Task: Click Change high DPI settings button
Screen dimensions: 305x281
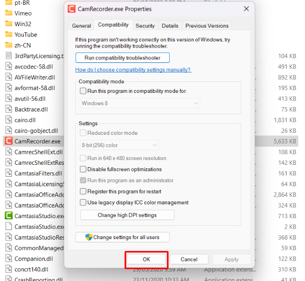Action: 127,215
